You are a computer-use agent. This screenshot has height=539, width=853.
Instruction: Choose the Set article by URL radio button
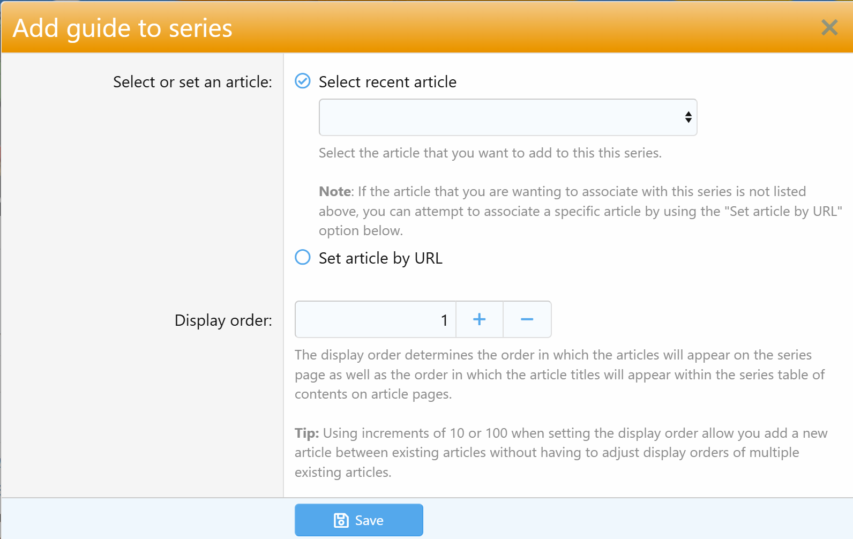tap(303, 258)
